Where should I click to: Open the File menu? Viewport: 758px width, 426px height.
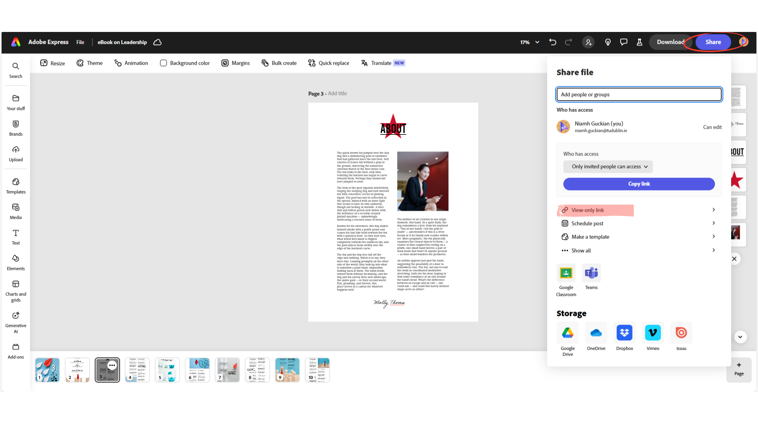[80, 42]
